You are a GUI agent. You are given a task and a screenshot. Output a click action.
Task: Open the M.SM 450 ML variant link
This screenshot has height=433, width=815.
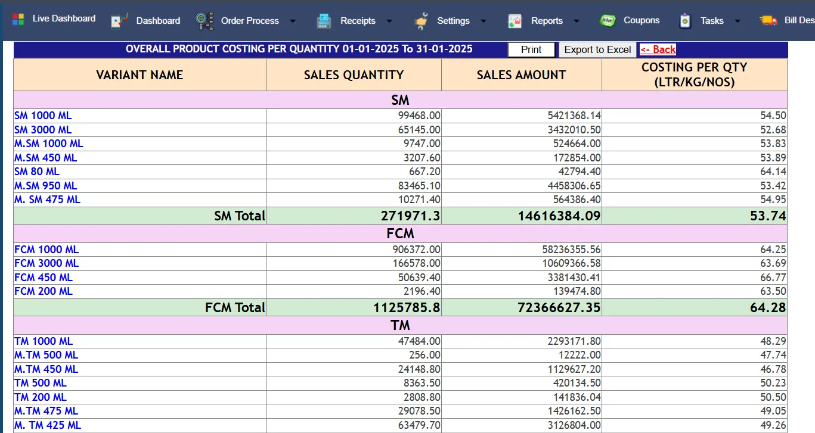click(46, 158)
